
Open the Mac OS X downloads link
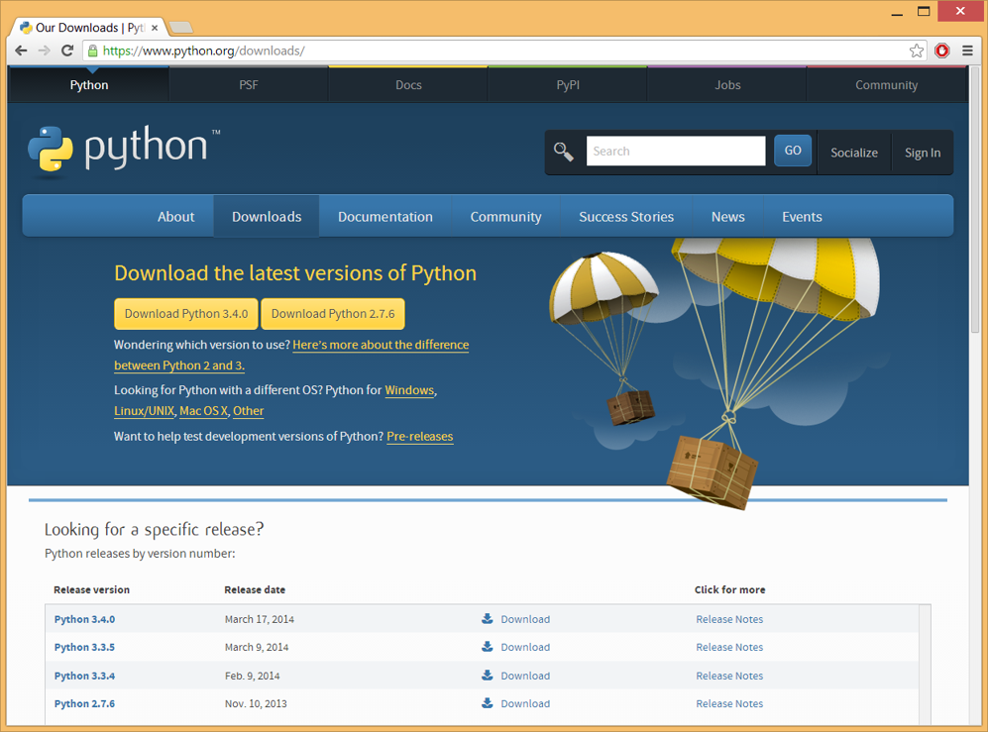tap(203, 411)
